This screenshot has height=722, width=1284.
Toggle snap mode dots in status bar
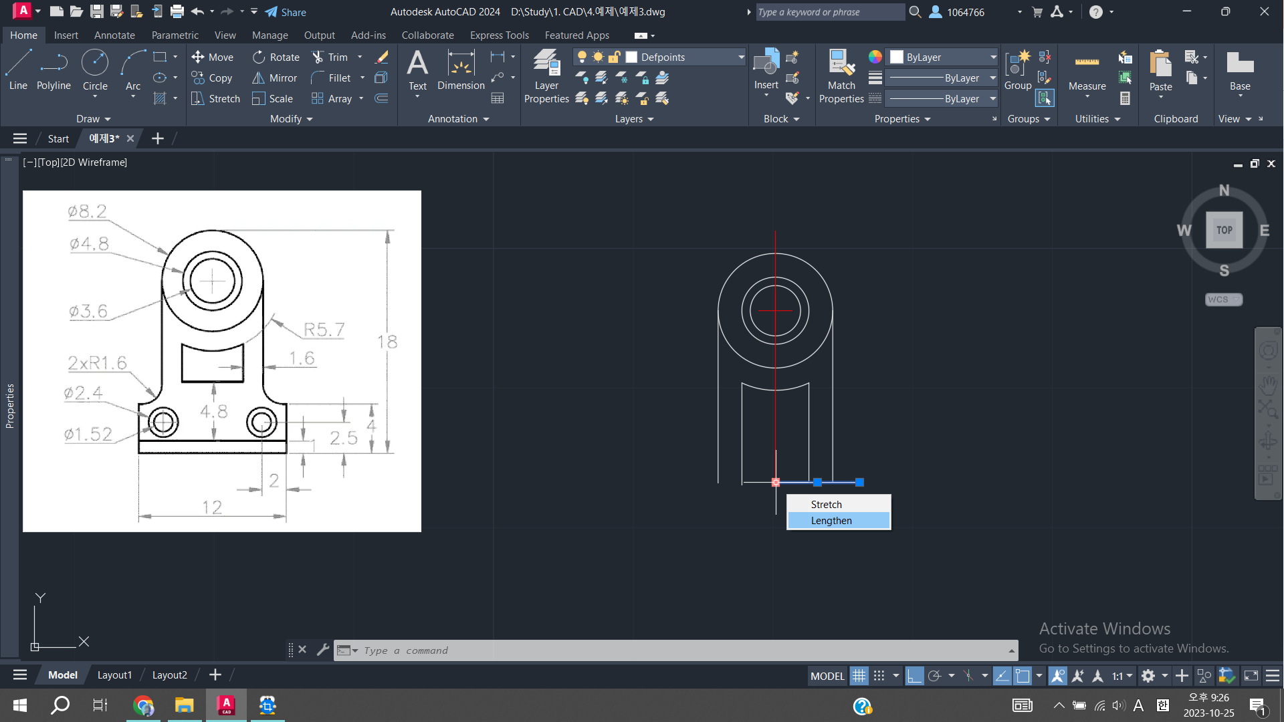879,676
